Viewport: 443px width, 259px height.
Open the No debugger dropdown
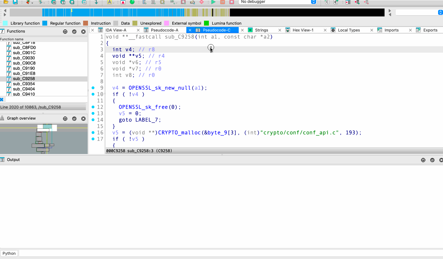[x=278, y=2]
